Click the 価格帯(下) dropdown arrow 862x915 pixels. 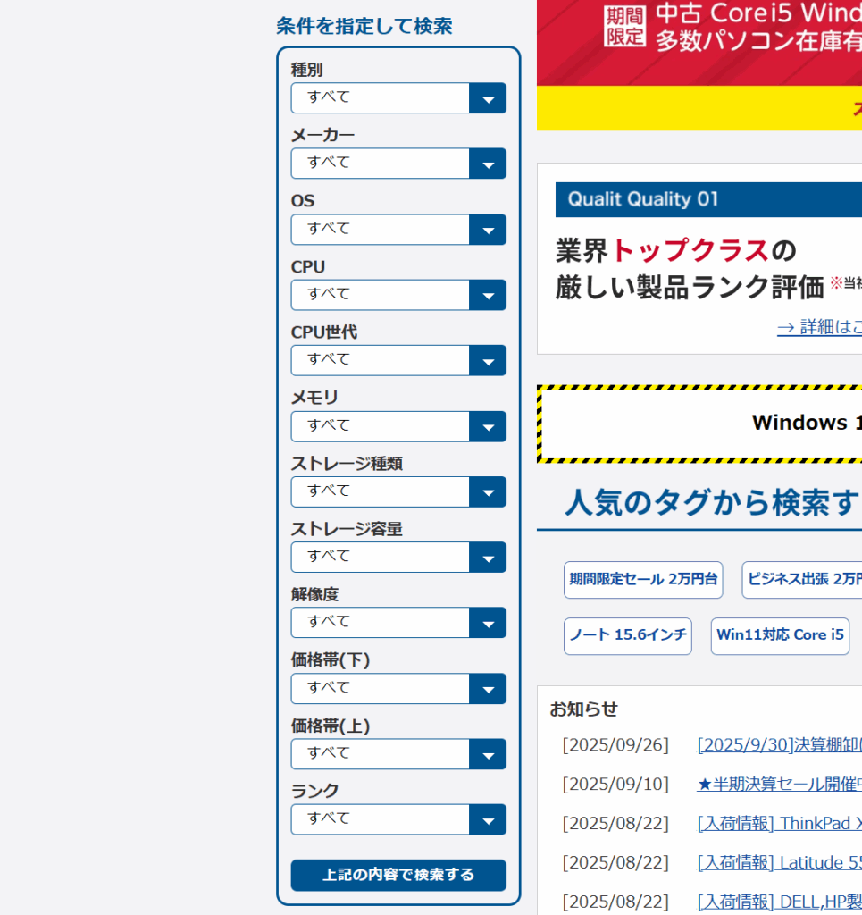click(488, 689)
